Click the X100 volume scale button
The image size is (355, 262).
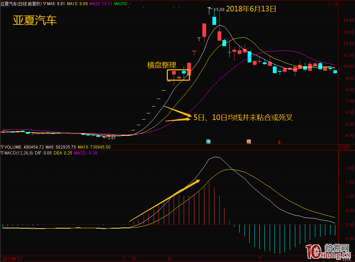pos(344,148)
